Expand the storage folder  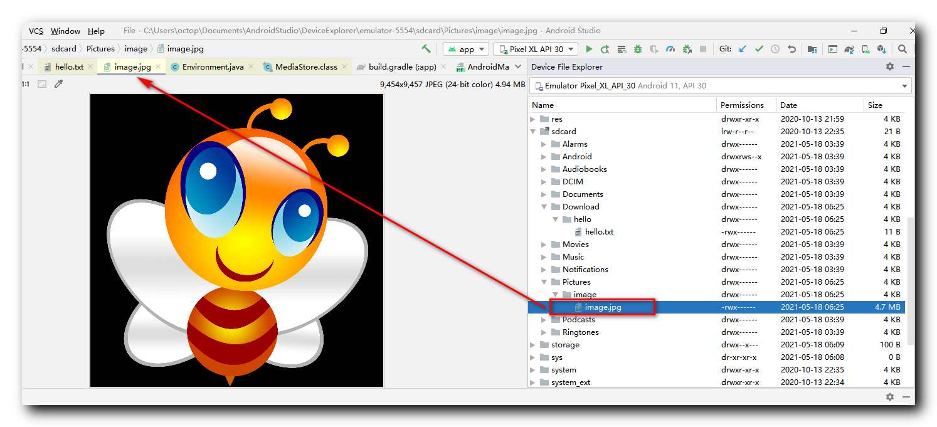[534, 345]
